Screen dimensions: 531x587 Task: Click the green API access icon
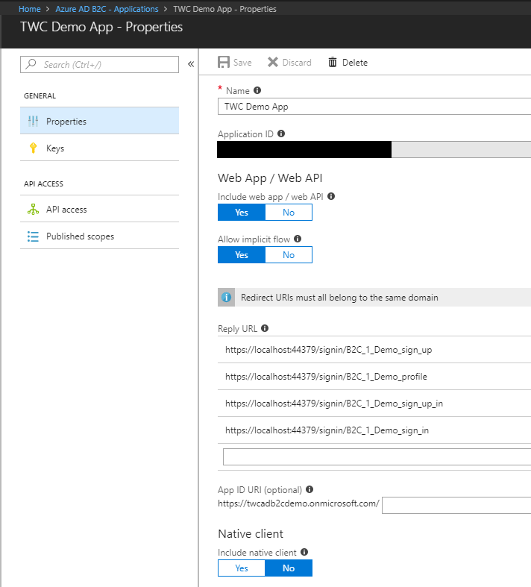pos(33,210)
